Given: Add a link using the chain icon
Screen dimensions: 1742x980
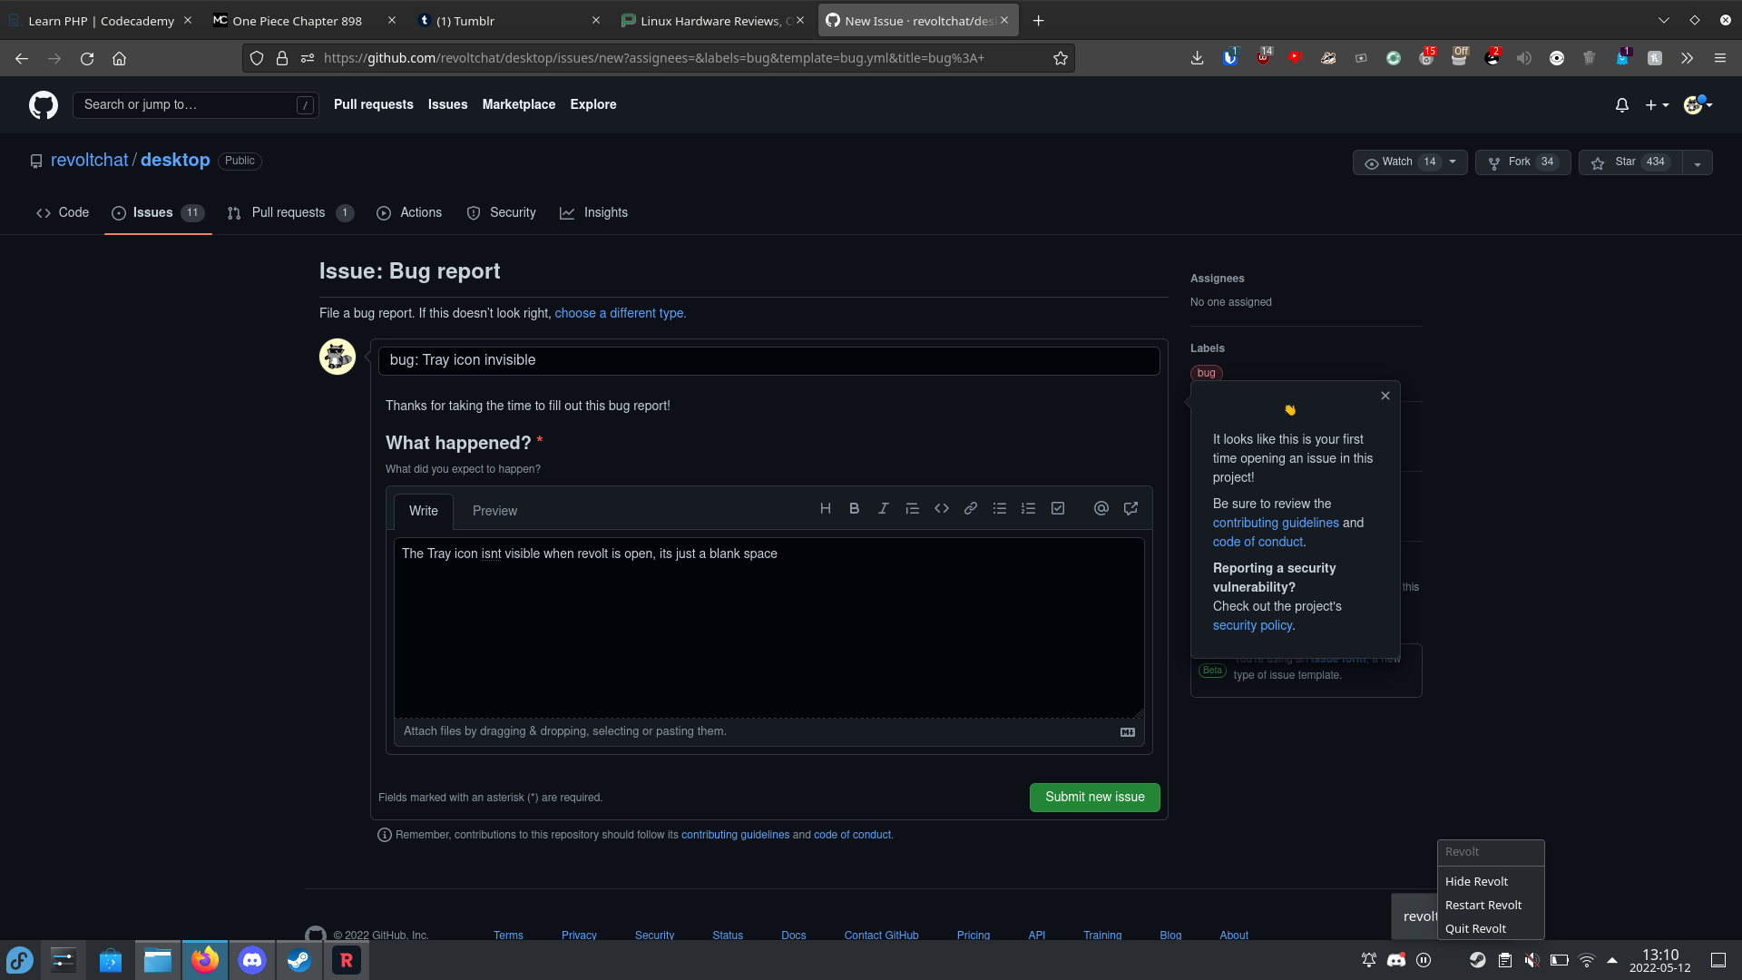Looking at the screenshot, I should (971, 509).
